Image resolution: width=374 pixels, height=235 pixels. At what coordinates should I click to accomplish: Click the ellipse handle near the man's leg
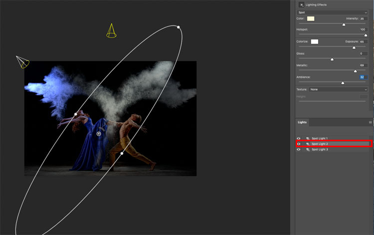tap(122, 153)
